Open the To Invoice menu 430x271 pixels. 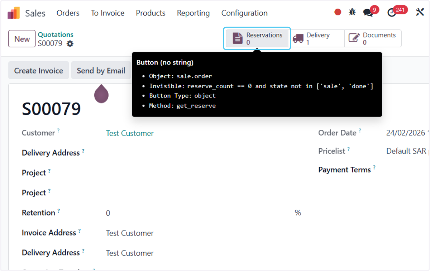click(107, 13)
